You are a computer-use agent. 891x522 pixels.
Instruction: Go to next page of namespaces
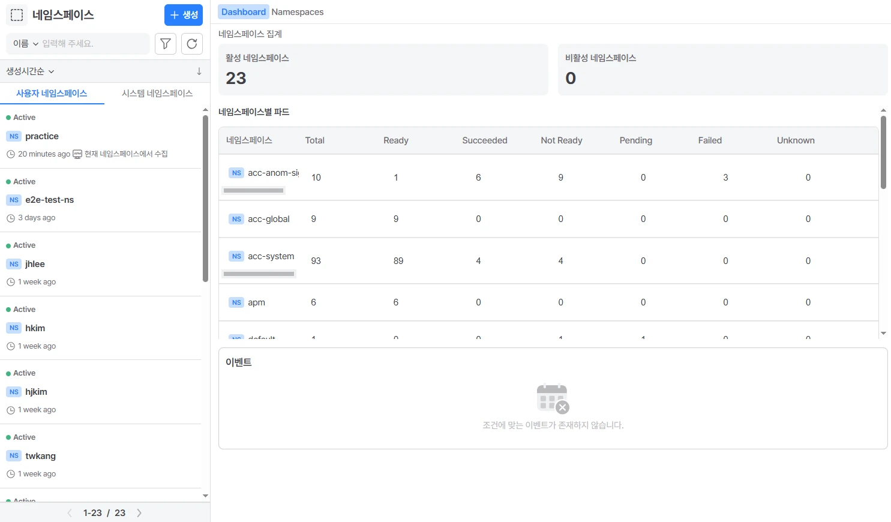tap(139, 513)
